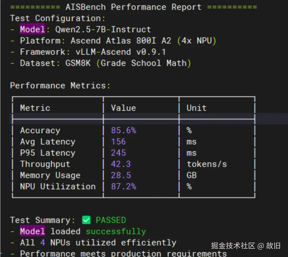
Task: Click the green PASSED status text
Action: pos(111,220)
